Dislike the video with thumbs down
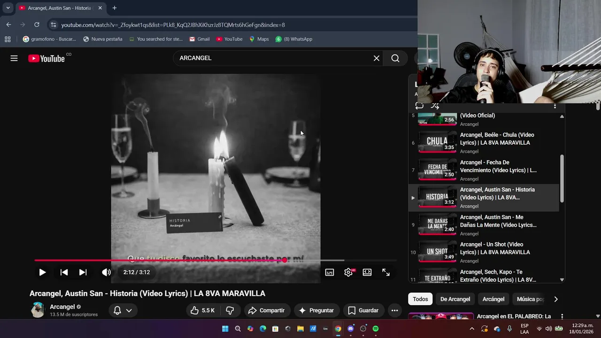This screenshot has width=601, height=338. (230, 310)
